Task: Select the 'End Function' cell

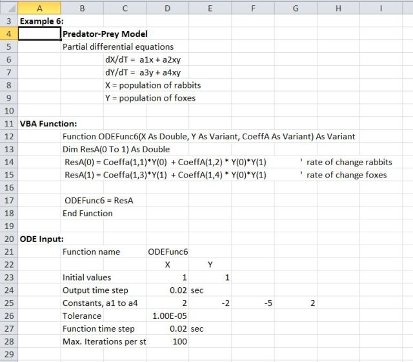Action: click(87, 214)
